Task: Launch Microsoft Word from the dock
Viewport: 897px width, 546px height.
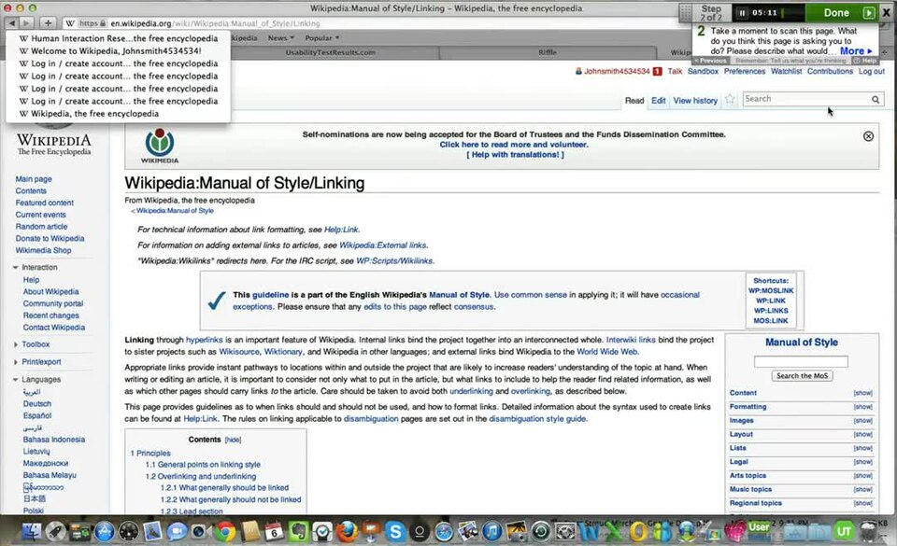Action: (x=590, y=532)
